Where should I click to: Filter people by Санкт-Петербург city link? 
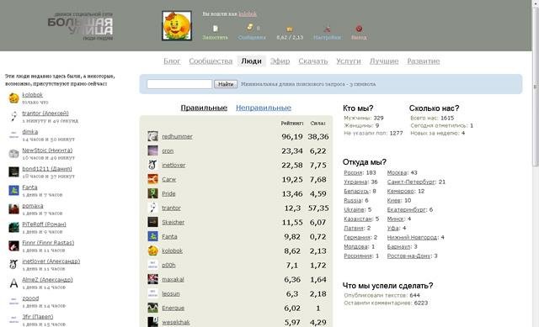point(411,182)
